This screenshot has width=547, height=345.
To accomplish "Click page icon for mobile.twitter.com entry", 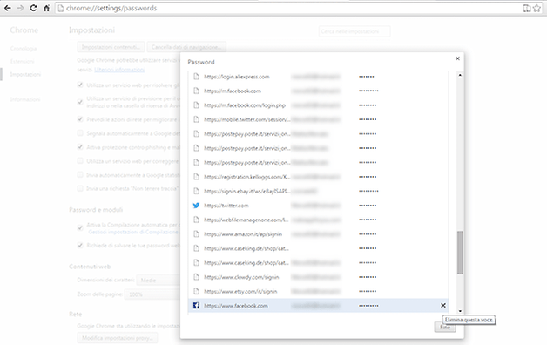I will tap(196, 119).
